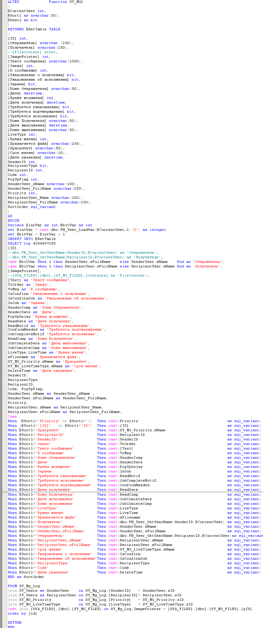The image size is (263, 628).
Task: Click the 'Declare @intVar as int,@bitVar as int' line
Action: click(50, 225)
